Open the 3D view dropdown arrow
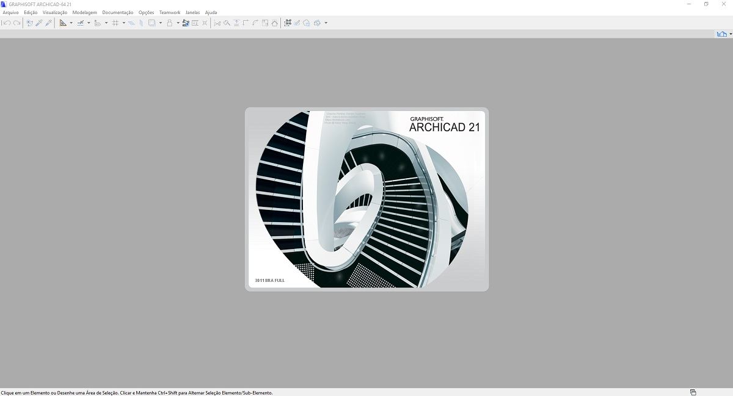Viewport: 733px width, 396px height. coord(326,23)
